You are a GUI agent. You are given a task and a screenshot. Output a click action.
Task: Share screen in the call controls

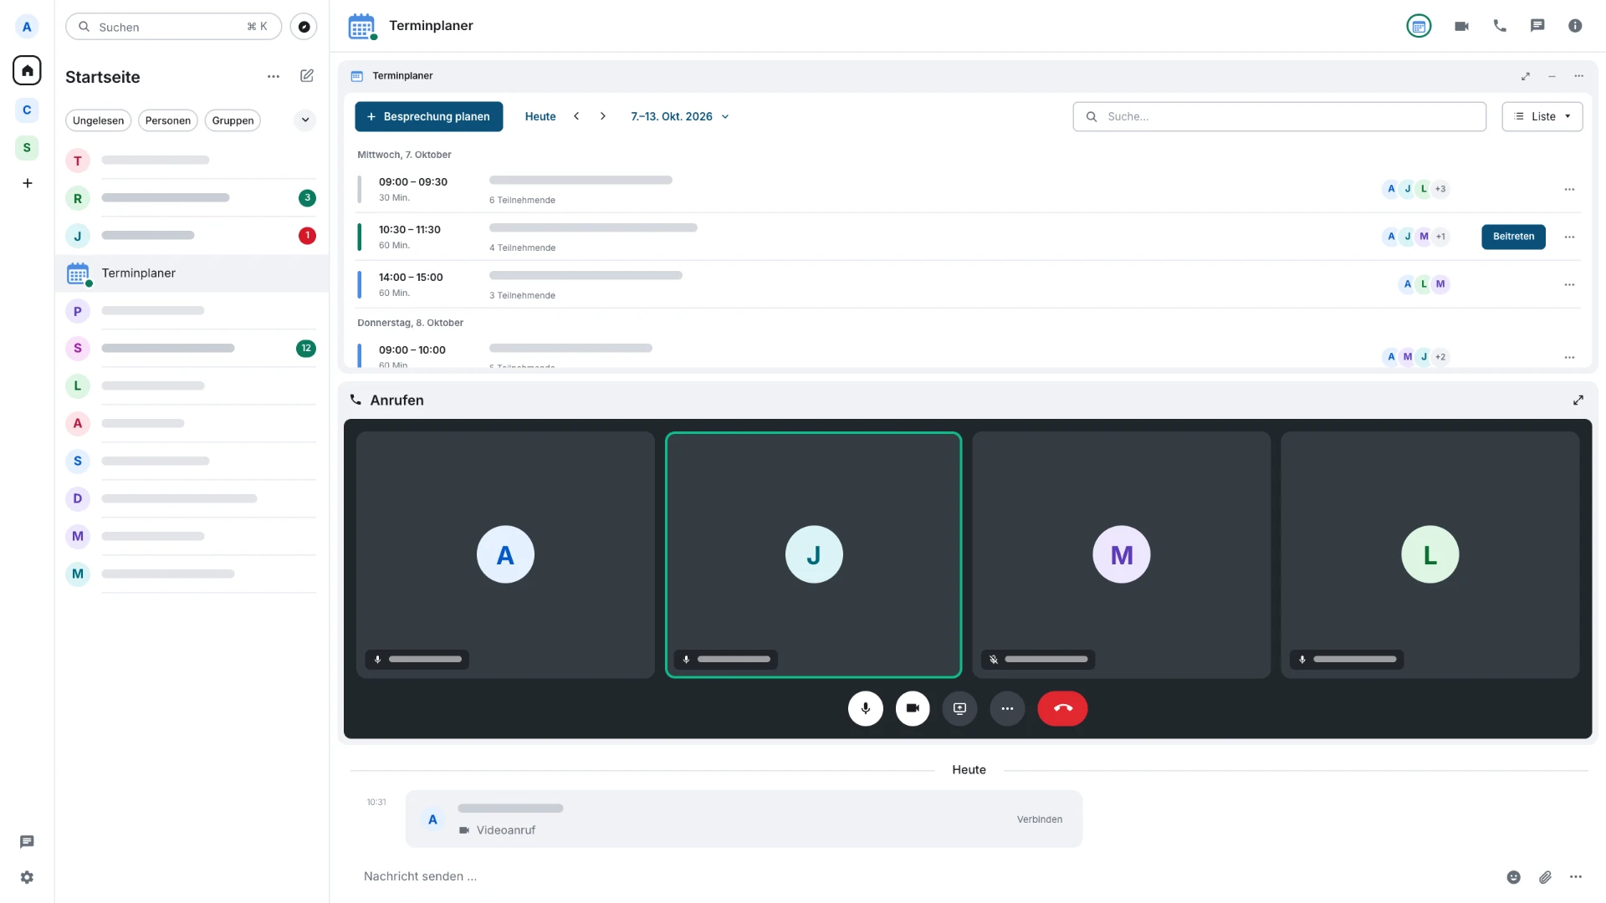(x=959, y=708)
